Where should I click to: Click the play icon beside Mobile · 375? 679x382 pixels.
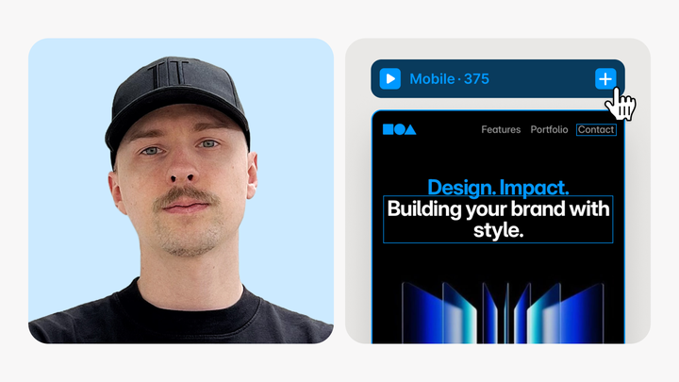(x=389, y=79)
